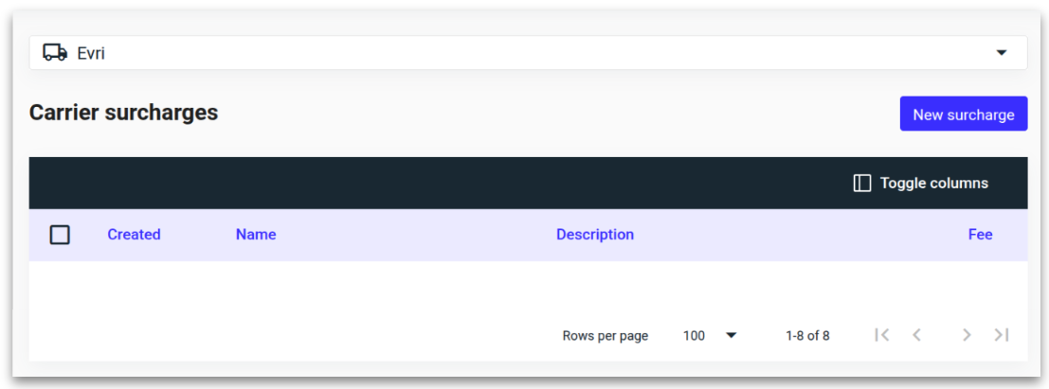Click the Rows per page label
The height and width of the screenshot is (389, 1049).
coord(605,335)
